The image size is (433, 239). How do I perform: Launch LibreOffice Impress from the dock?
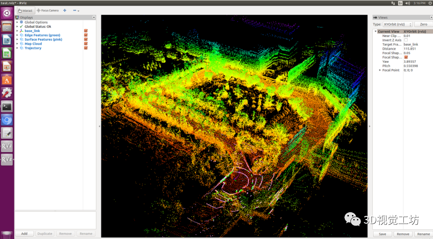tap(7, 67)
